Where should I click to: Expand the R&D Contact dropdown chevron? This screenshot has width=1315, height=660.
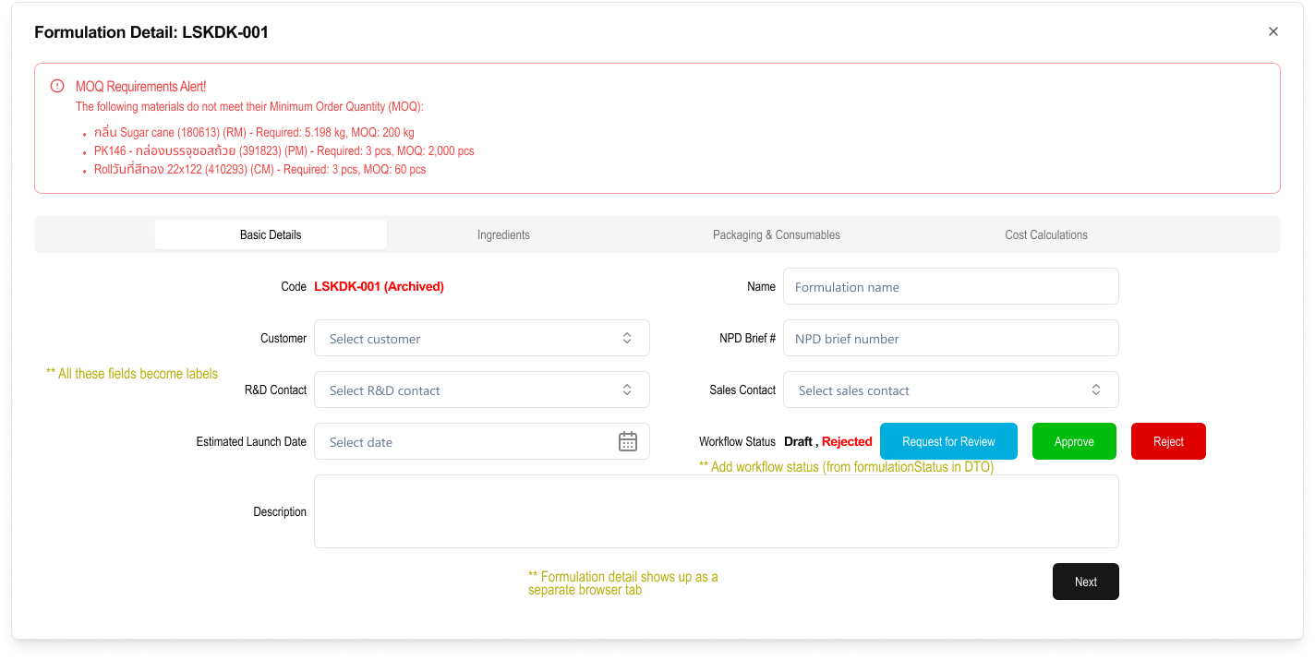click(x=627, y=390)
